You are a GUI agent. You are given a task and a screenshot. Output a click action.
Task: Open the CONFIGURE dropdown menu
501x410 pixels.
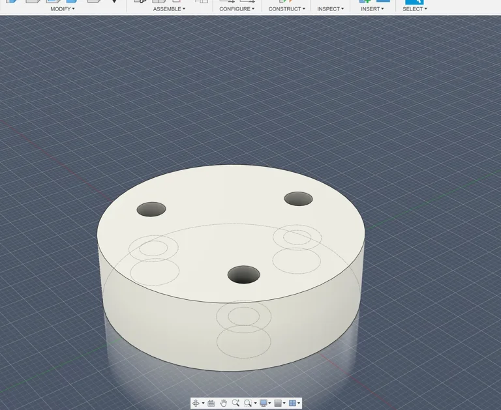(x=236, y=9)
